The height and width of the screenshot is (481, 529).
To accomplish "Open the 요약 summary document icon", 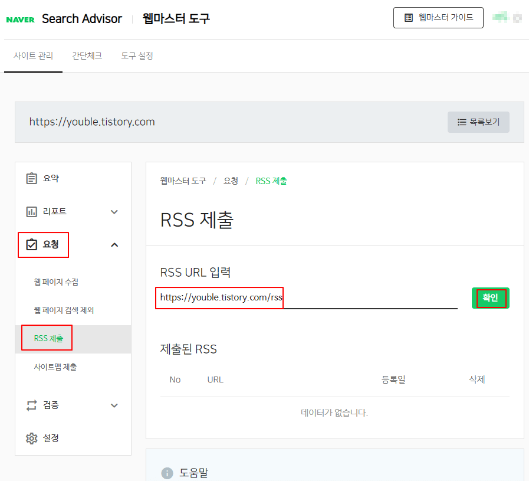I will point(32,178).
